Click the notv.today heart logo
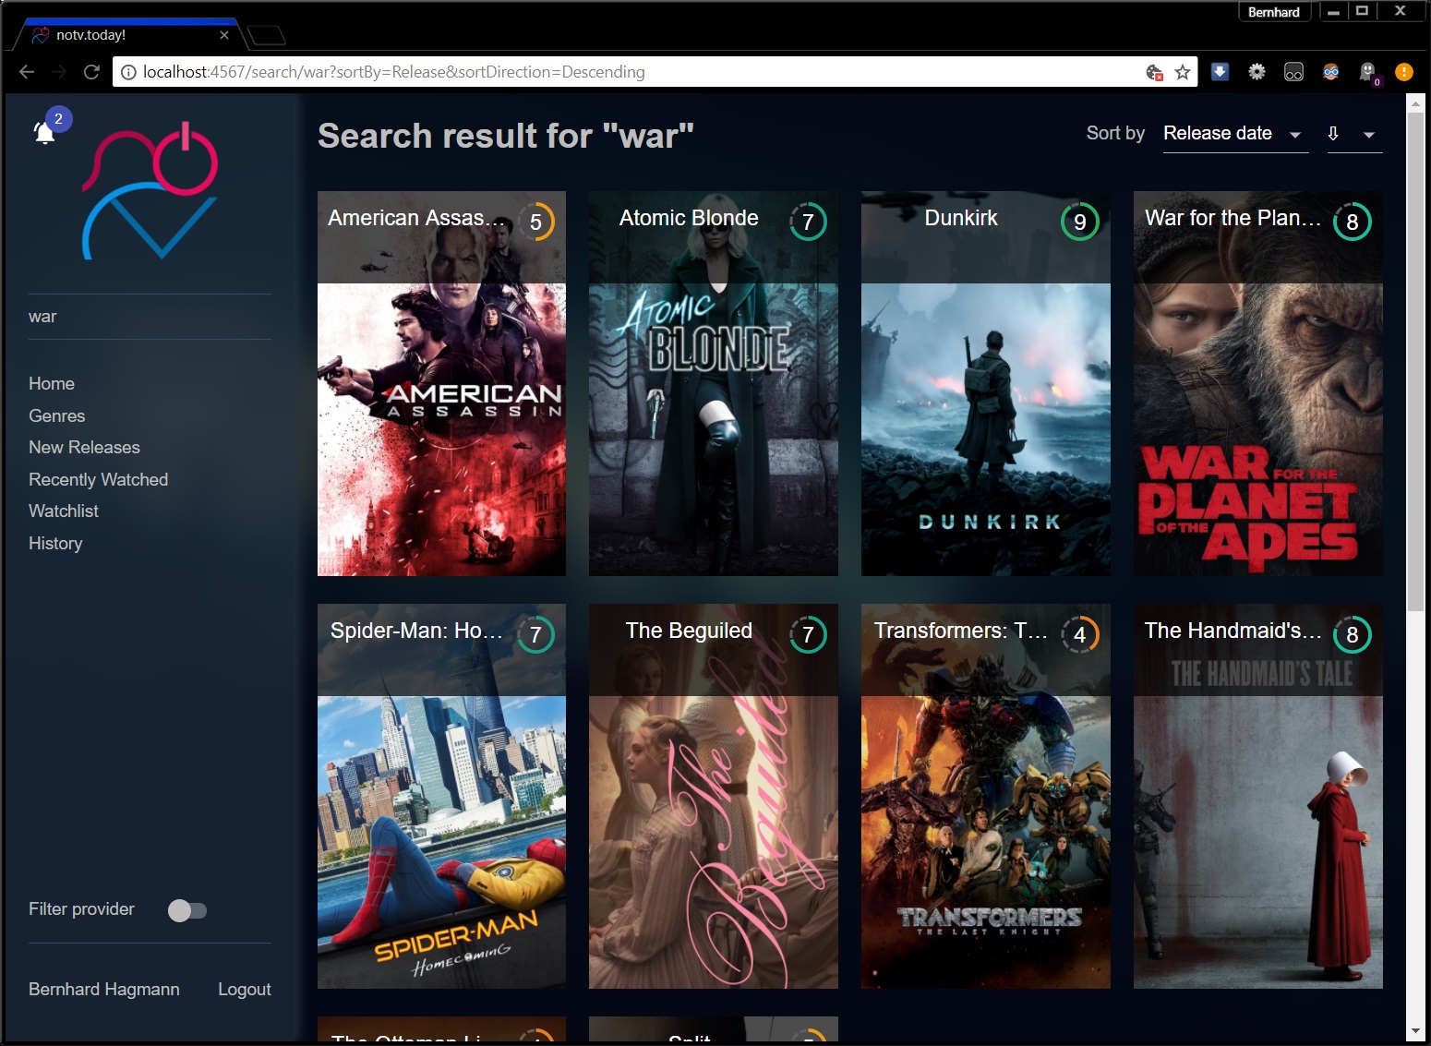Screen dimensions: 1431x1046 coord(150,191)
